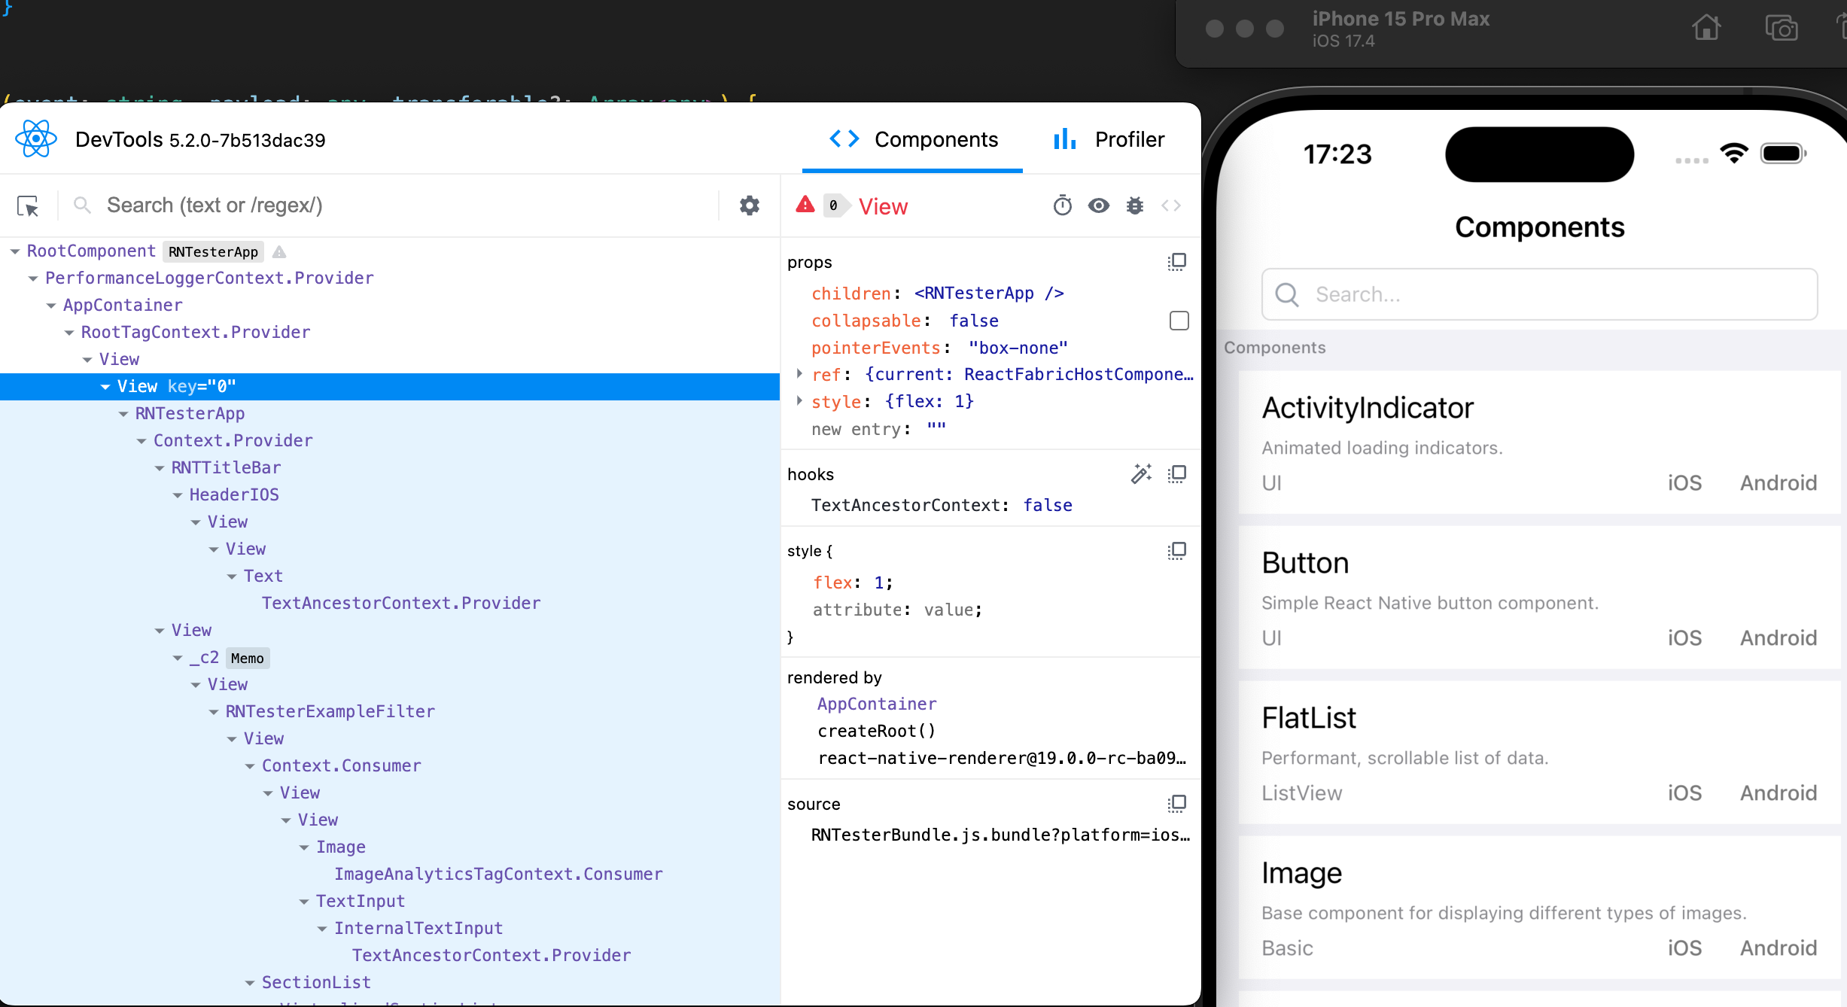The height and width of the screenshot is (1007, 1847).
Task: Tap the Search... field in the iPhone app
Action: [x=1539, y=294]
